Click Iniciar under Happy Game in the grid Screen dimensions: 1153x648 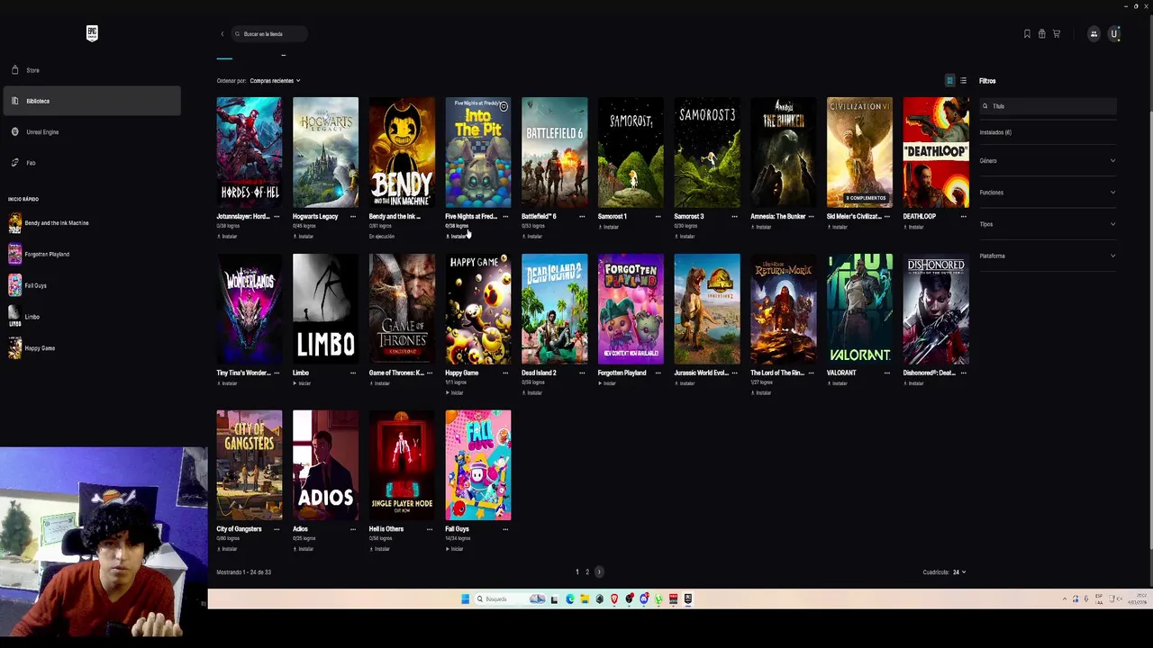[456, 392]
